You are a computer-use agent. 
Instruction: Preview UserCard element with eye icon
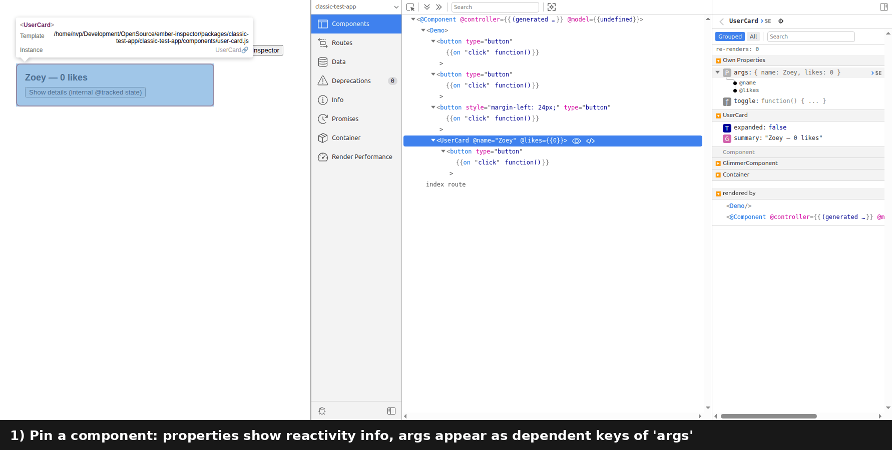tap(577, 141)
